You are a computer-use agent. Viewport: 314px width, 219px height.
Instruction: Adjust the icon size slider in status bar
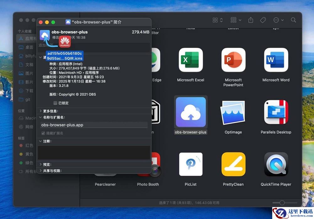click(282, 203)
